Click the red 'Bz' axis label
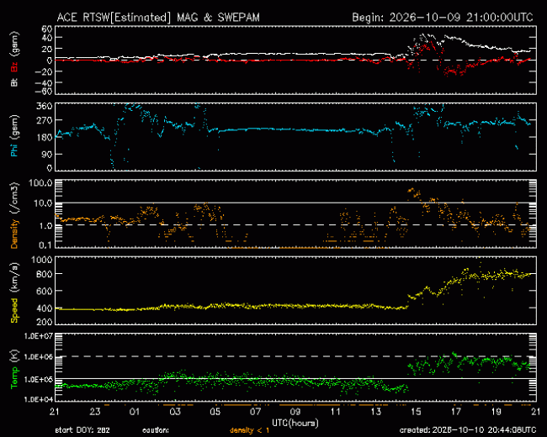547x437 pixels. 14,67
